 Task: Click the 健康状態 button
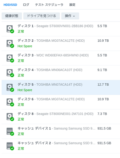tap(12, 16)
